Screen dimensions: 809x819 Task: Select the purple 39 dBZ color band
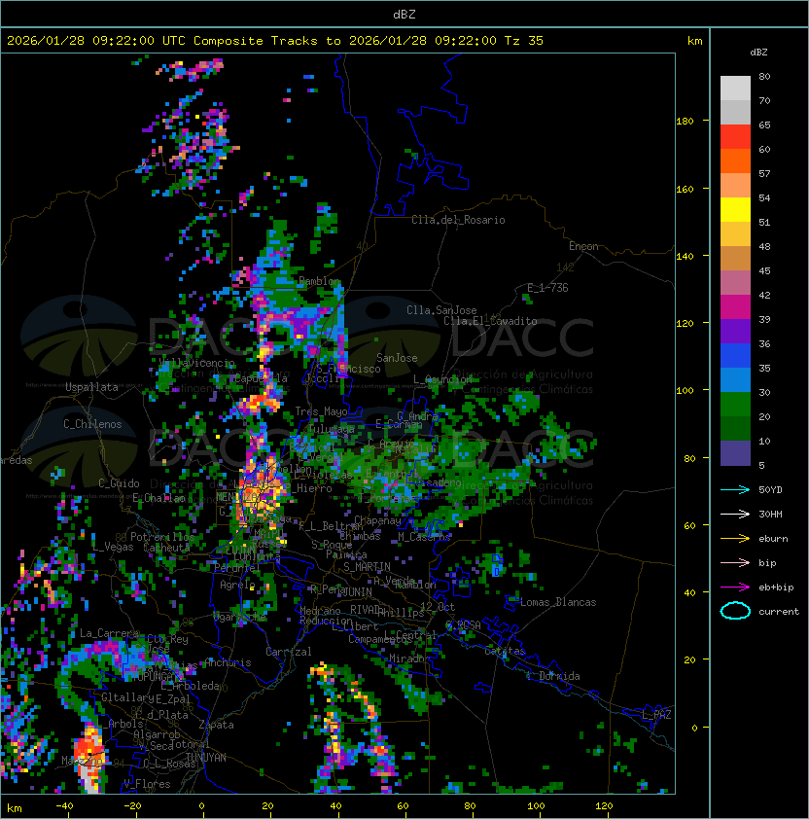pos(735,331)
